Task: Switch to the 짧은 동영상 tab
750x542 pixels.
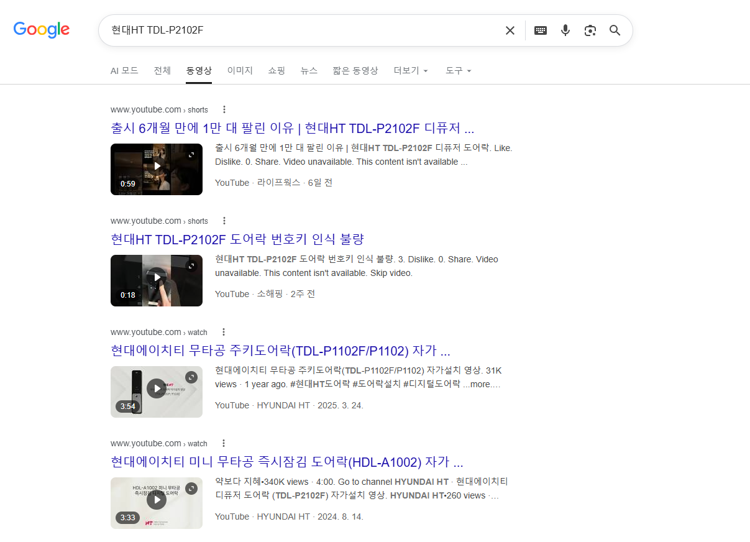Action: [x=355, y=70]
